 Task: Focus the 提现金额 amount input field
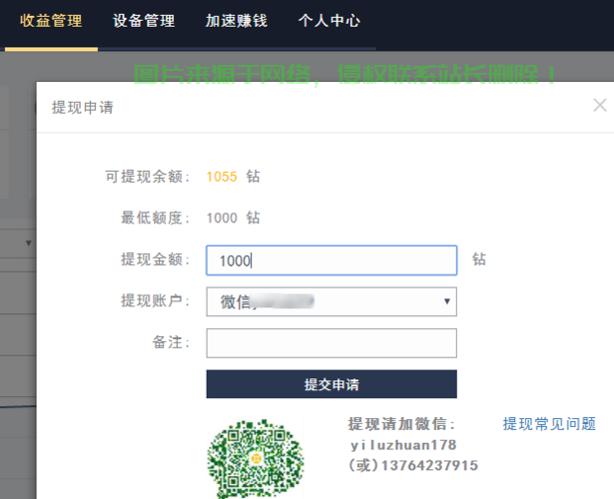point(330,259)
